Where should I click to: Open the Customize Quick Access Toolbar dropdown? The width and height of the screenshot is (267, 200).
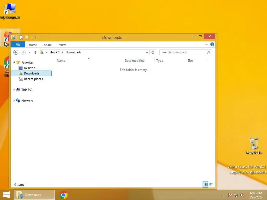[32, 37]
